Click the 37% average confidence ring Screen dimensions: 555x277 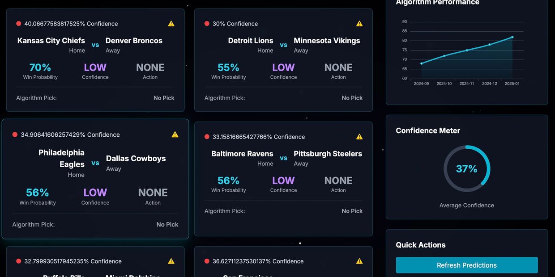click(x=467, y=169)
